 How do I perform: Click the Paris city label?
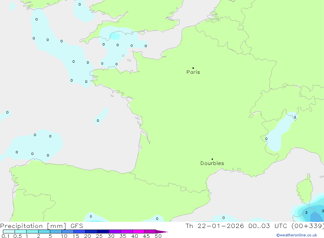193,72
